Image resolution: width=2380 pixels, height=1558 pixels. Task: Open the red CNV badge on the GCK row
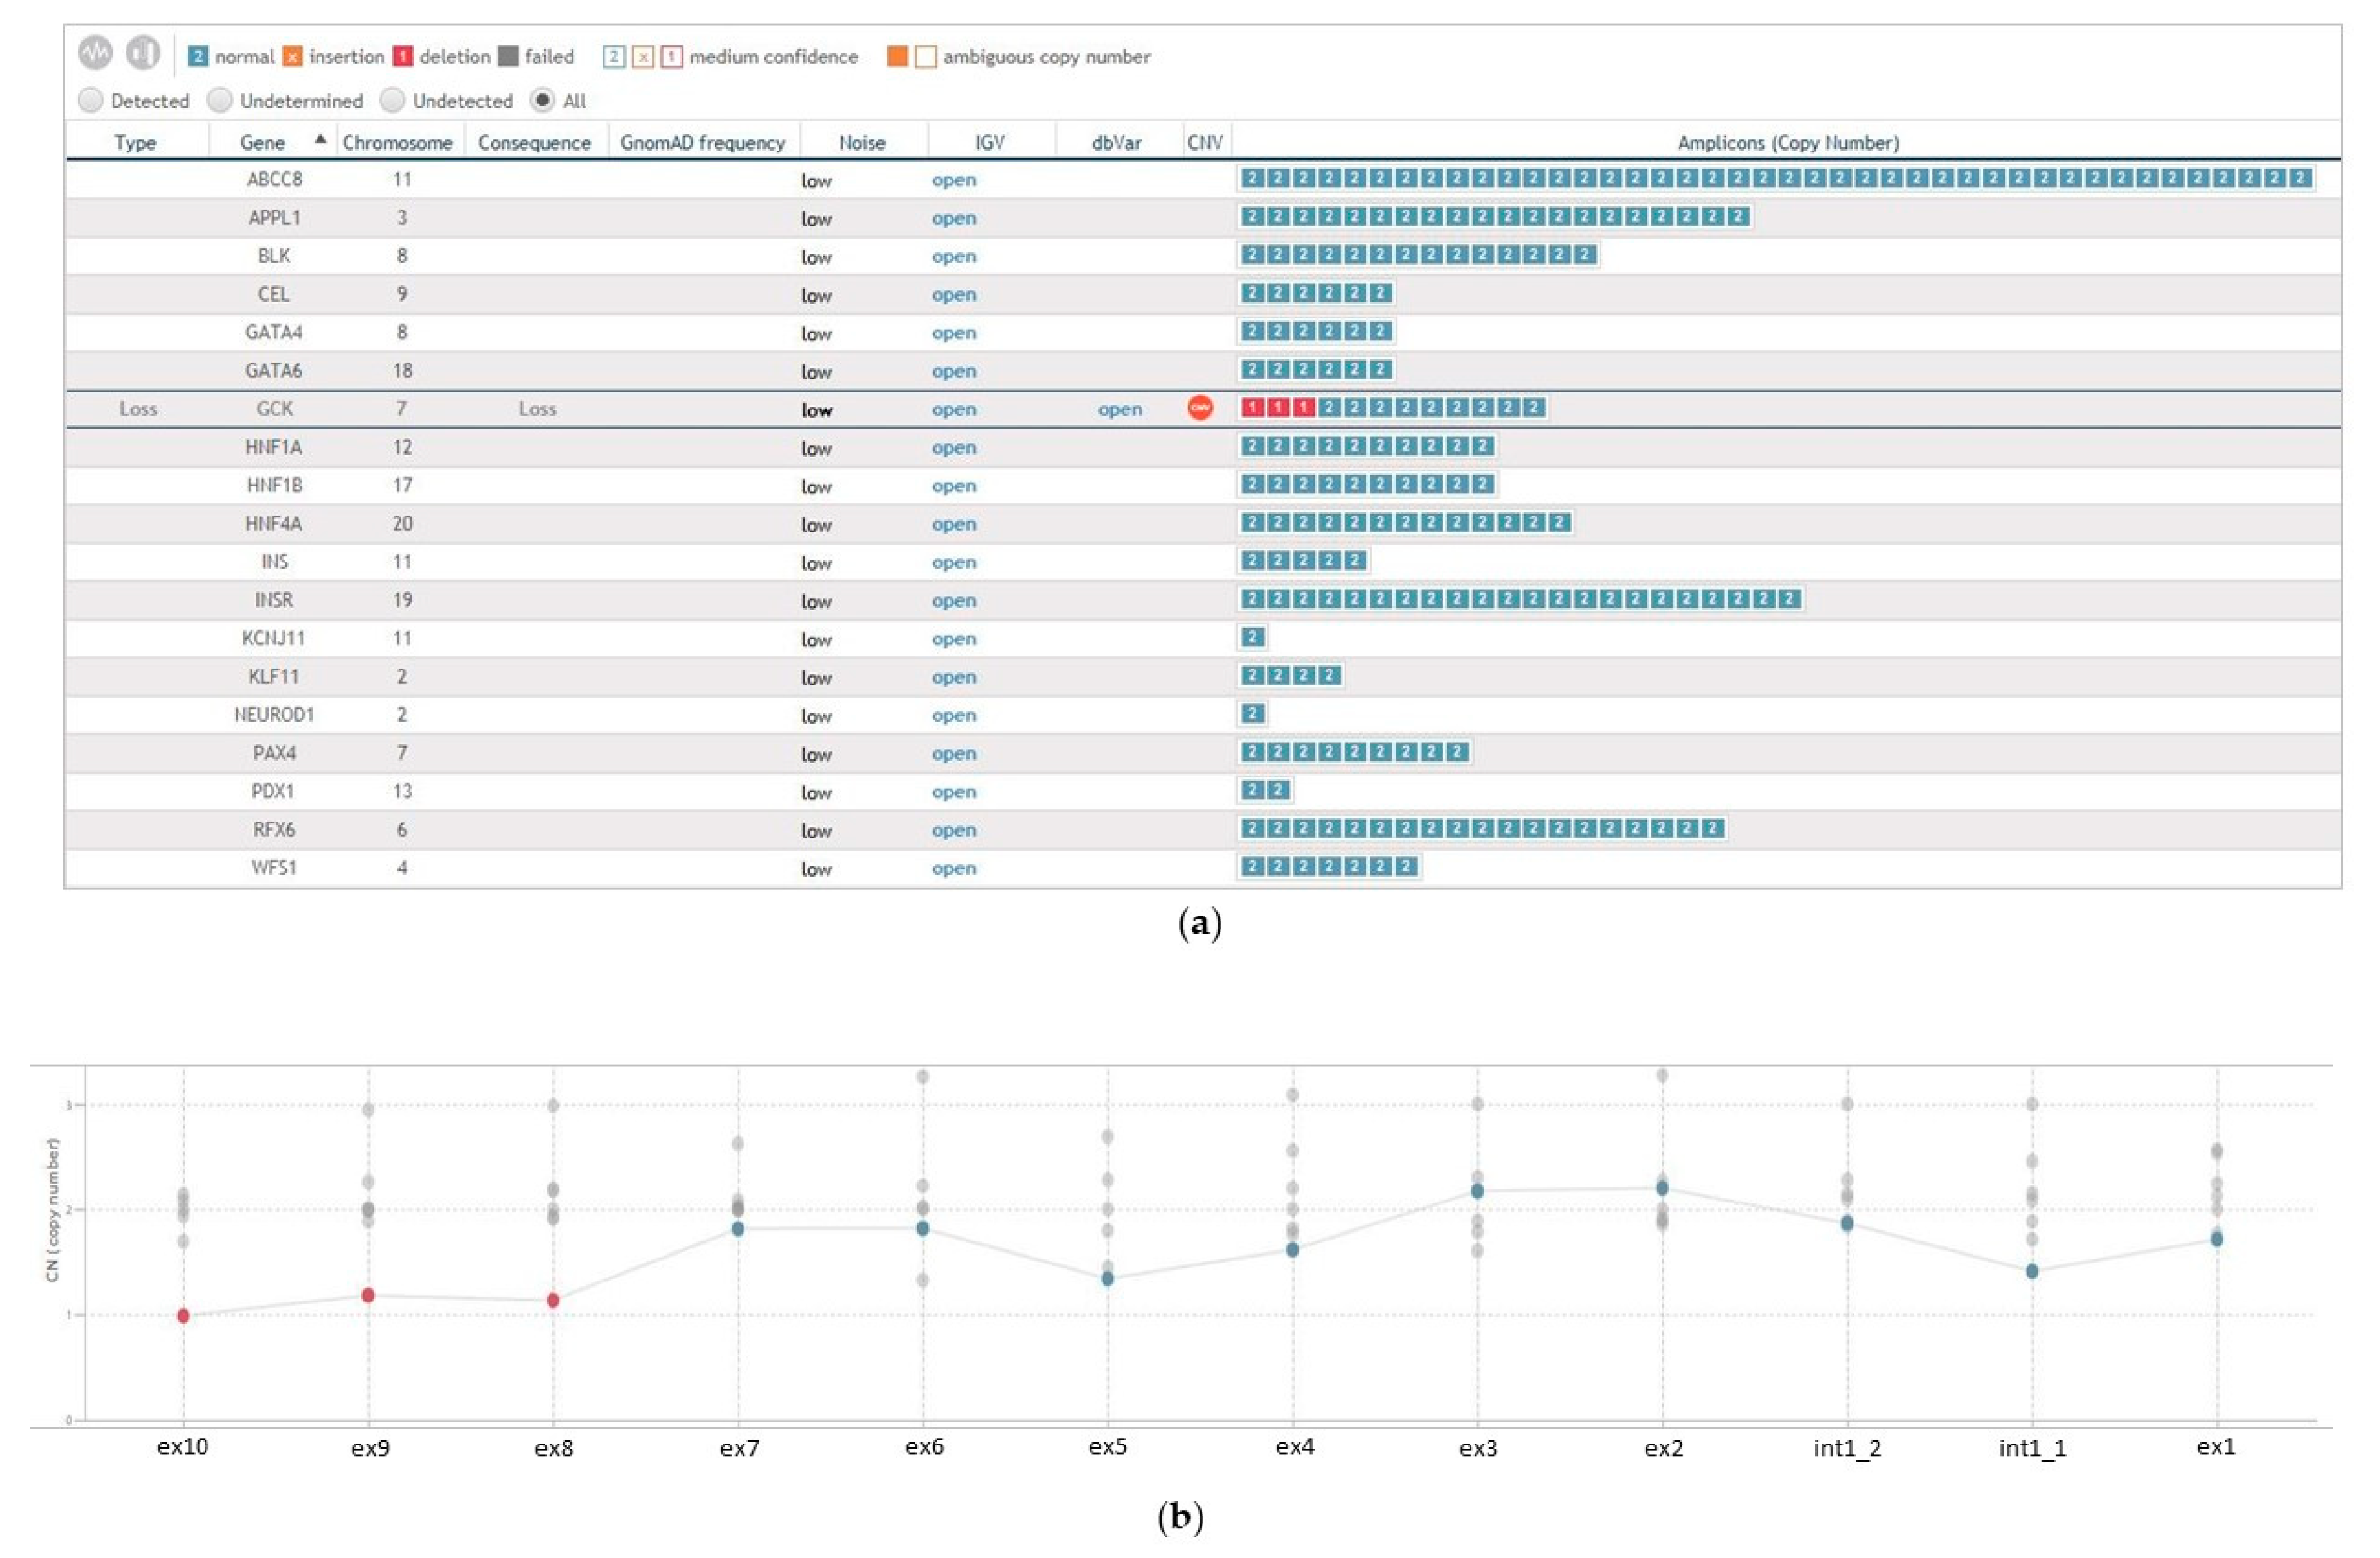pos(1201,409)
